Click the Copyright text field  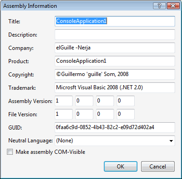click(x=115, y=74)
